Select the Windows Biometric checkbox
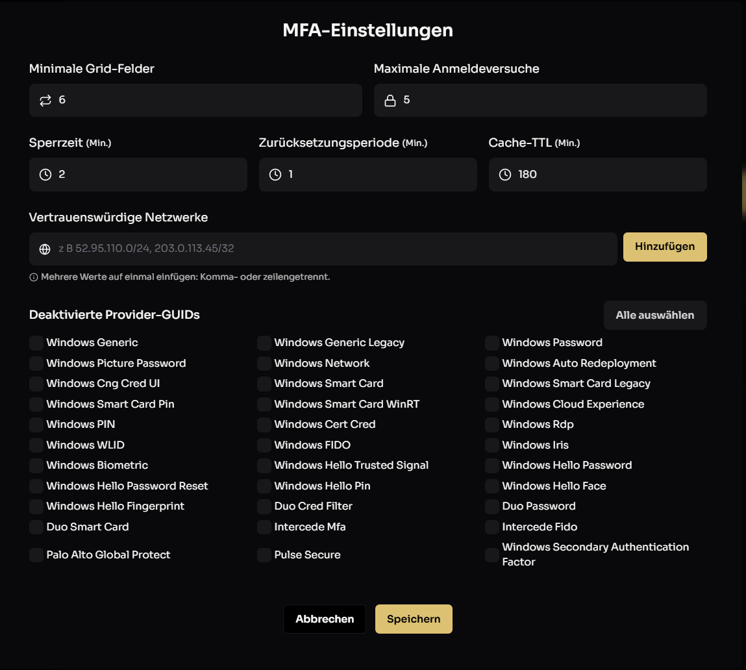The height and width of the screenshot is (670, 746). click(x=36, y=465)
